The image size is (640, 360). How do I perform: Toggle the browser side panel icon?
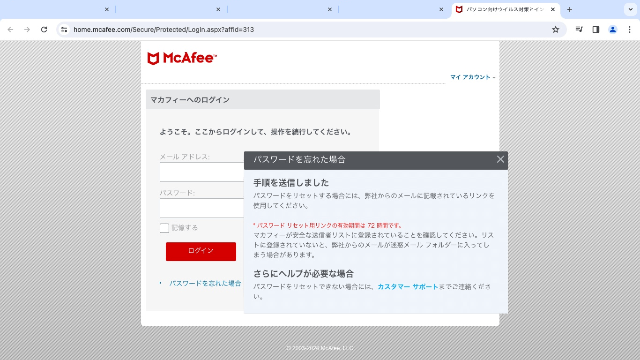596,30
